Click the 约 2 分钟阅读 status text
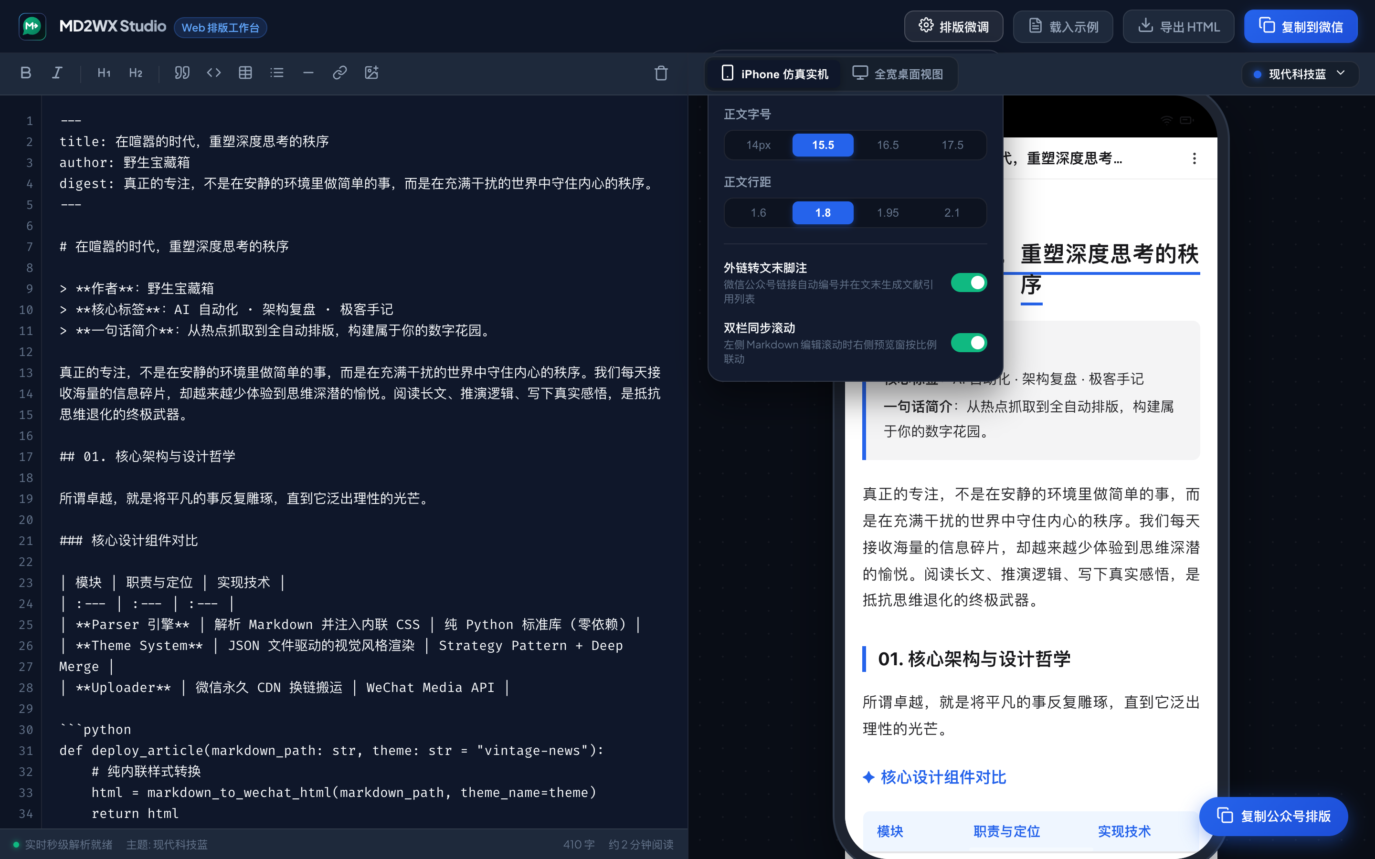The image size is (1375, 859). (x=641, y=844)
